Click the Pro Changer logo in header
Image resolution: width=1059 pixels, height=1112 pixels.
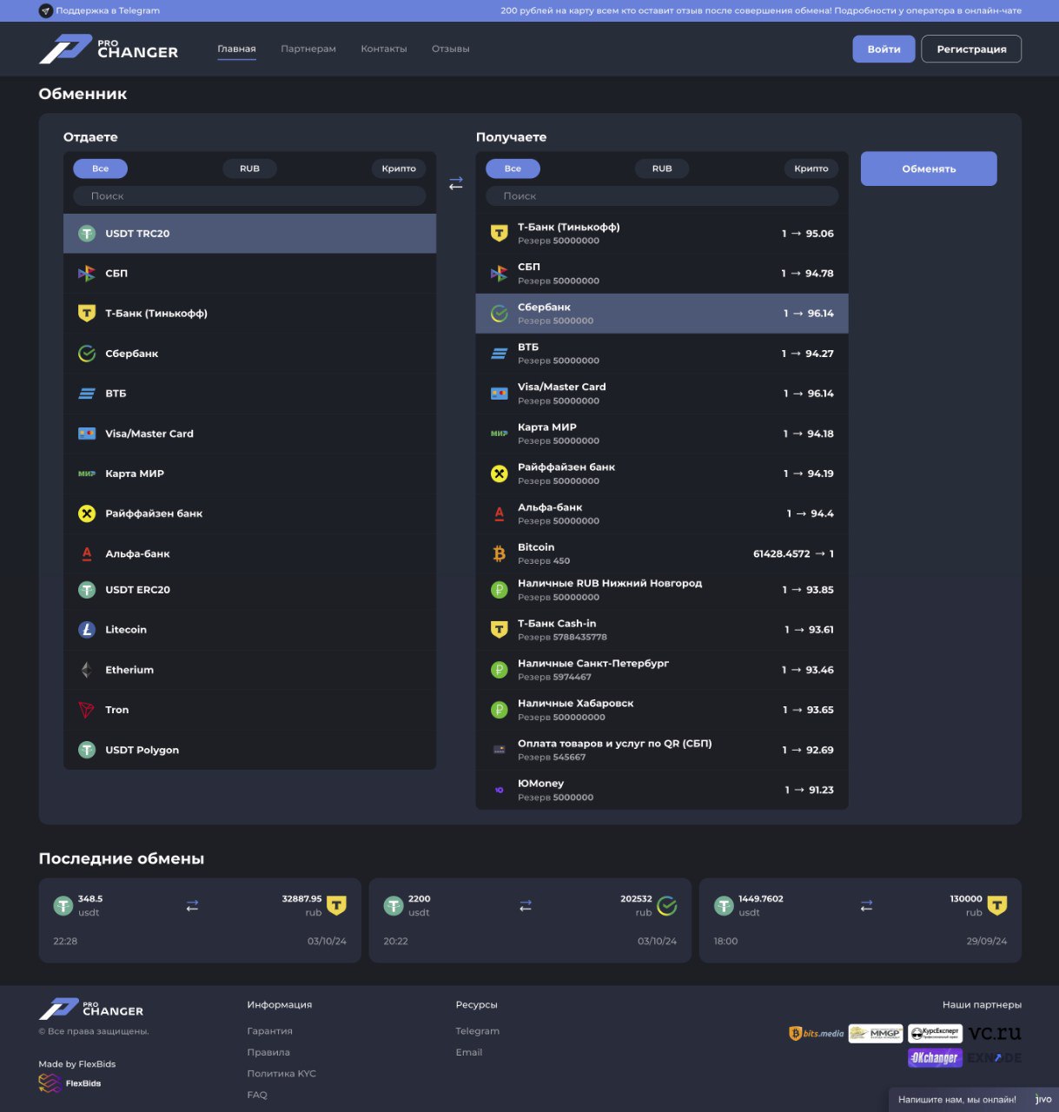point(109,50)
